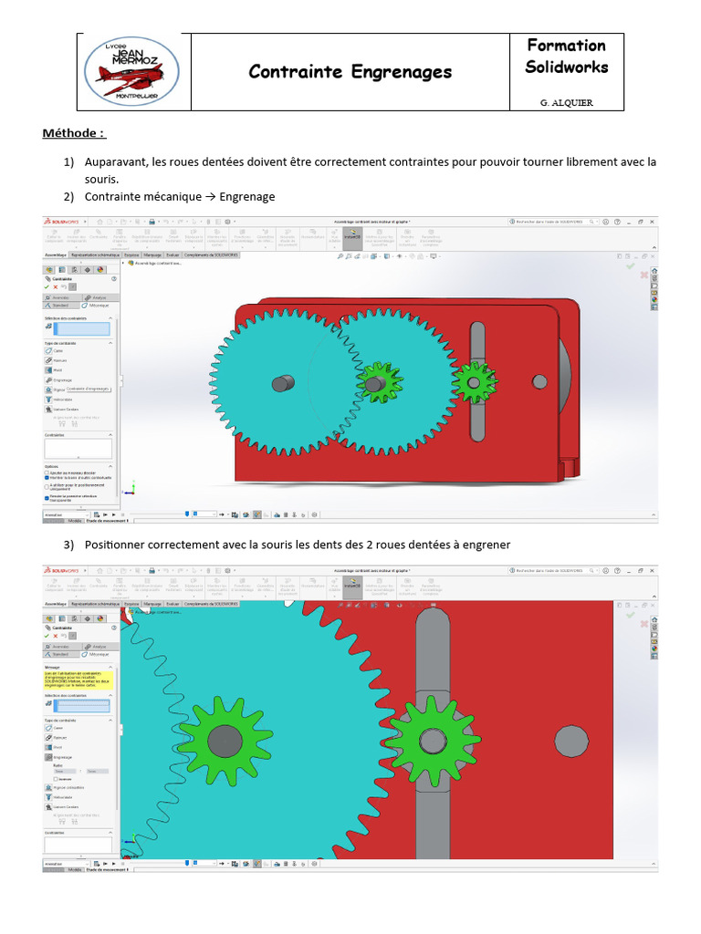Click SOLIDWORKS help search field in upper screenshot
Viewport: 701px width, 934px height.
click(x=552, y=222)
